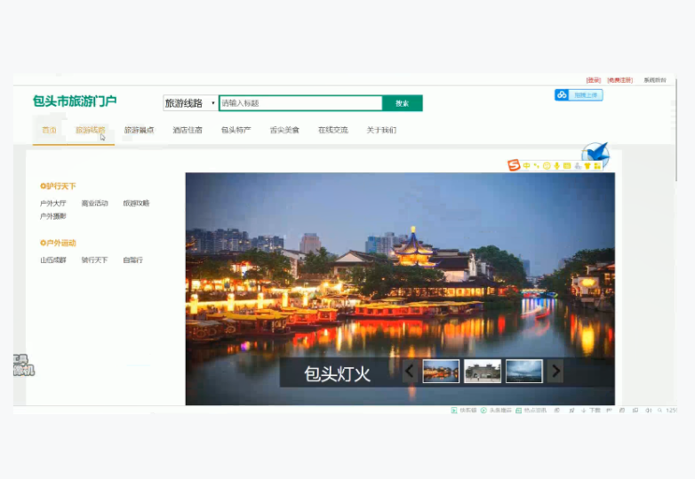Click the grayed person icon on the Sogou bar
The width and height of the screenshot is (695, 479).
tap(578, 165)
